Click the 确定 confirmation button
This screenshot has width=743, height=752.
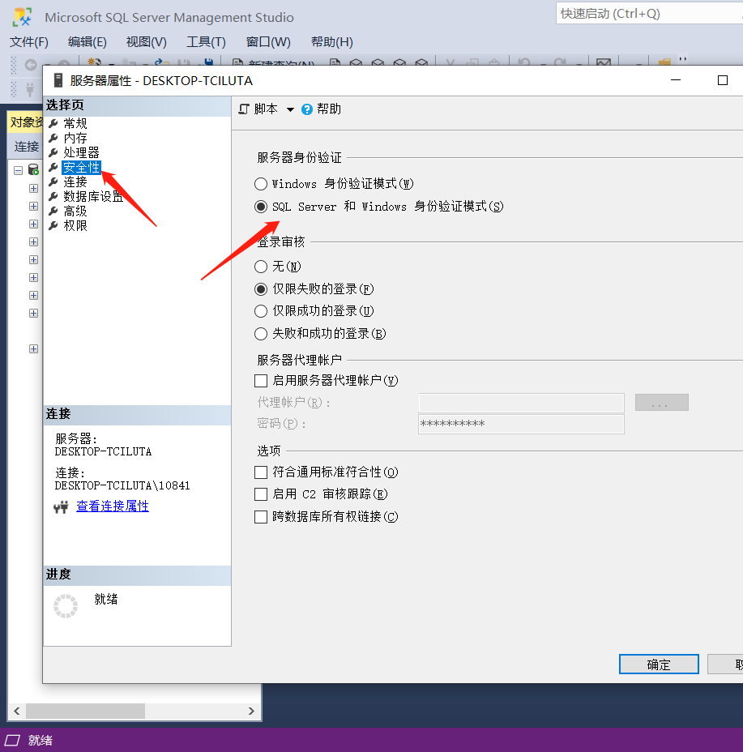coord(658,664)
